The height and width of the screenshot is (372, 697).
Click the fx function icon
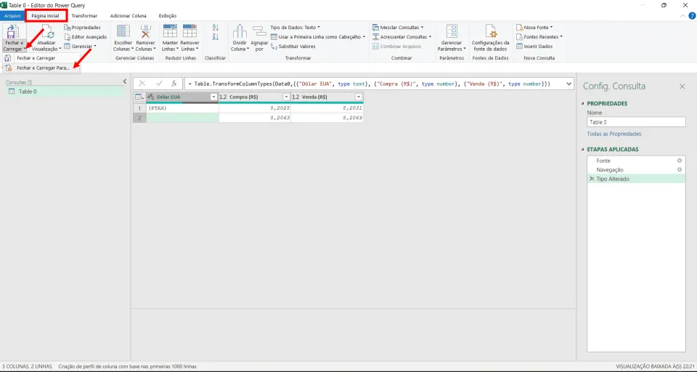click(174, 84)
